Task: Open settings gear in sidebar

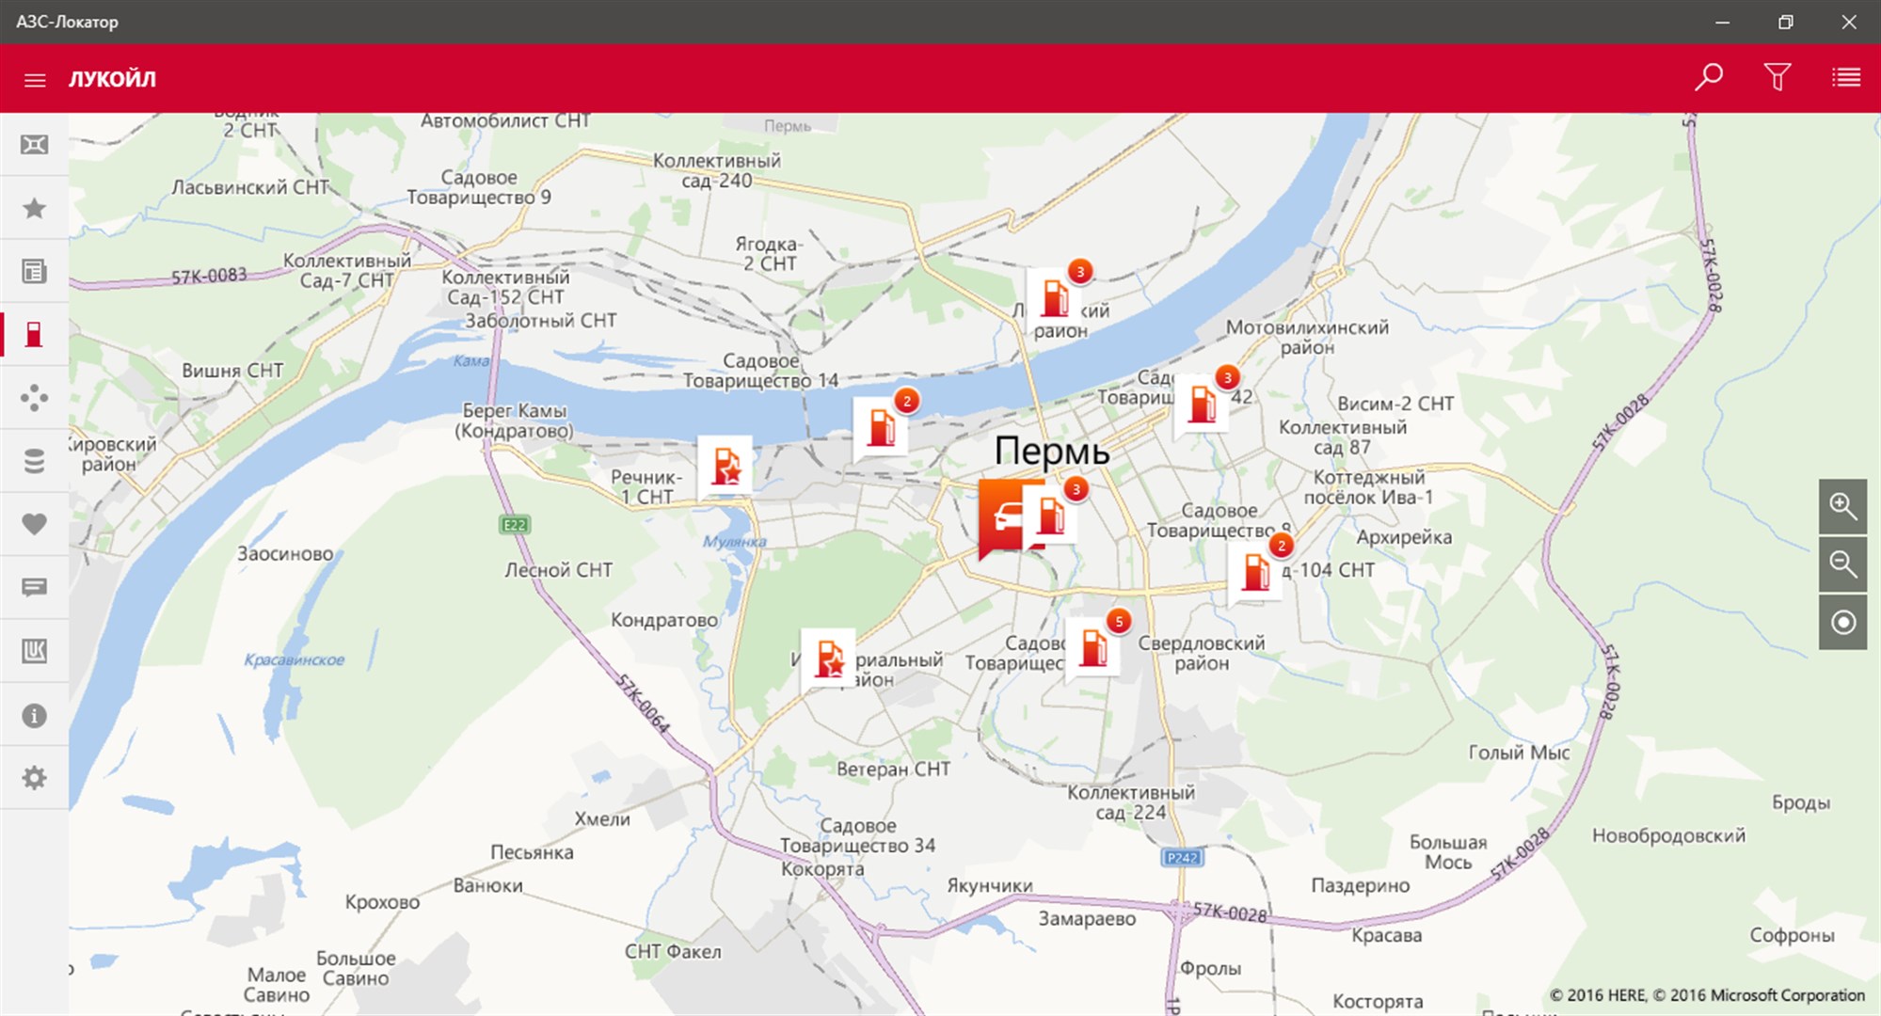Action: pos(34,778)
